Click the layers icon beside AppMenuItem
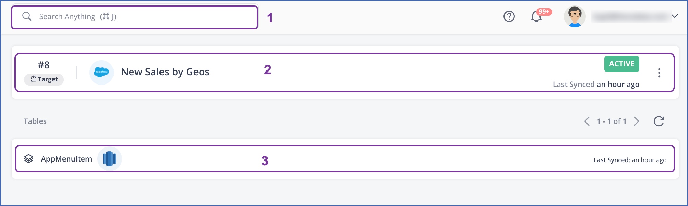Screen dimensions: 688x206 coord(29,158)
